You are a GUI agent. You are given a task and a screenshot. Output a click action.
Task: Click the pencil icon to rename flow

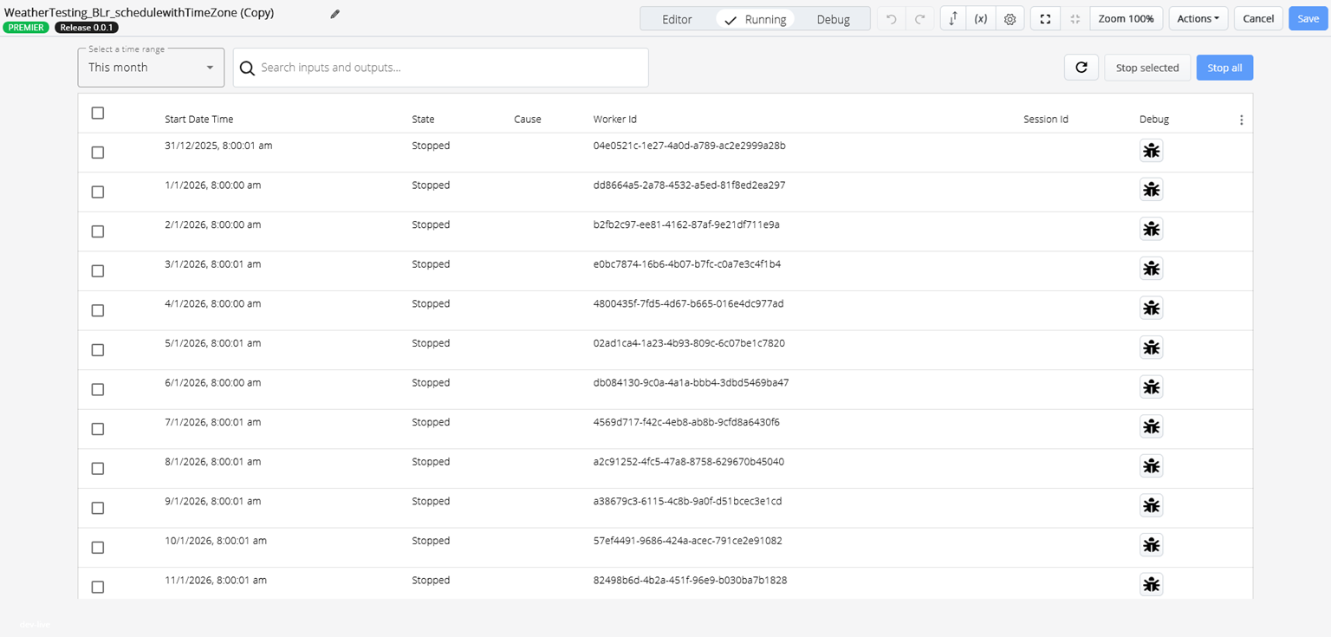335,14
